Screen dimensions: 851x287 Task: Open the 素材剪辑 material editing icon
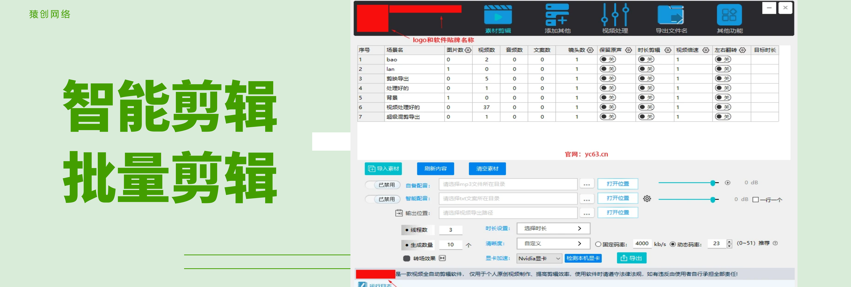point(498,19)
